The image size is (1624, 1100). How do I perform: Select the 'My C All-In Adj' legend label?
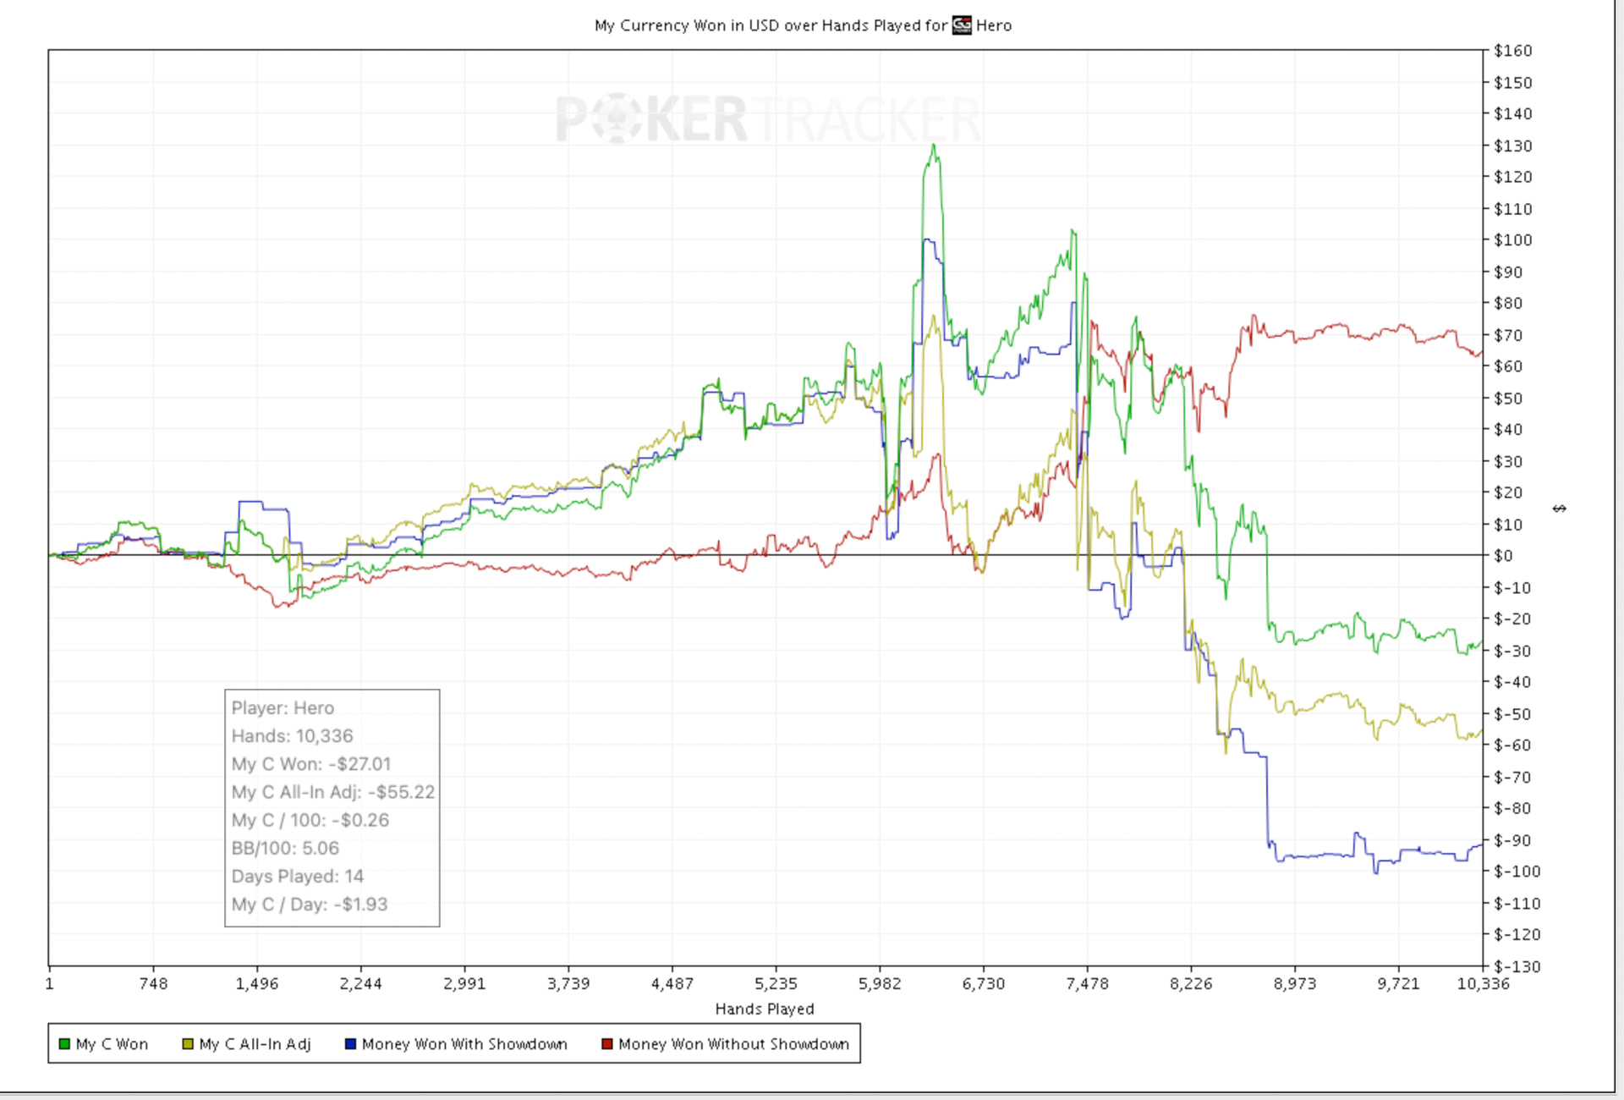[255, 1044]
